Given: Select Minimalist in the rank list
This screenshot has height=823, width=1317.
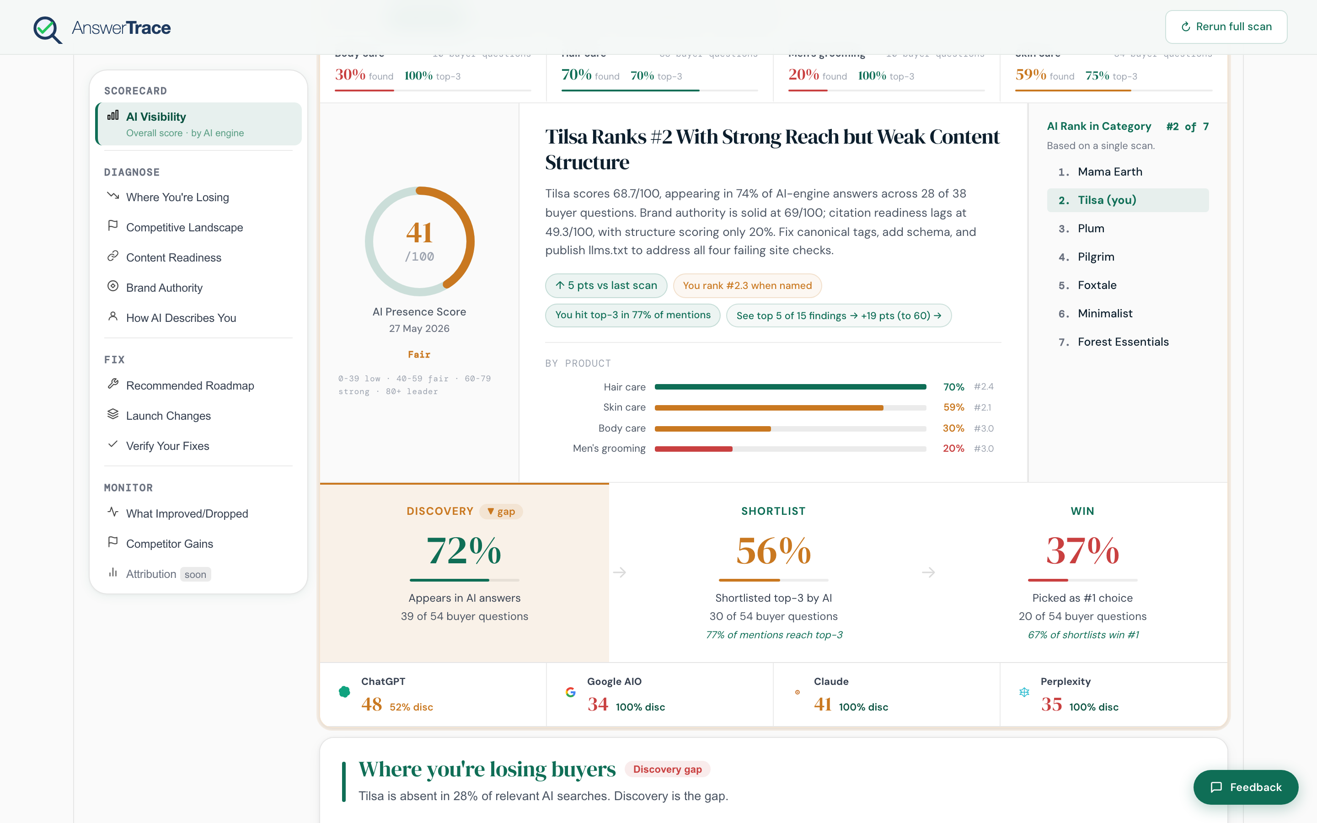Looking at the screenshot, I should pos(1128,314).
